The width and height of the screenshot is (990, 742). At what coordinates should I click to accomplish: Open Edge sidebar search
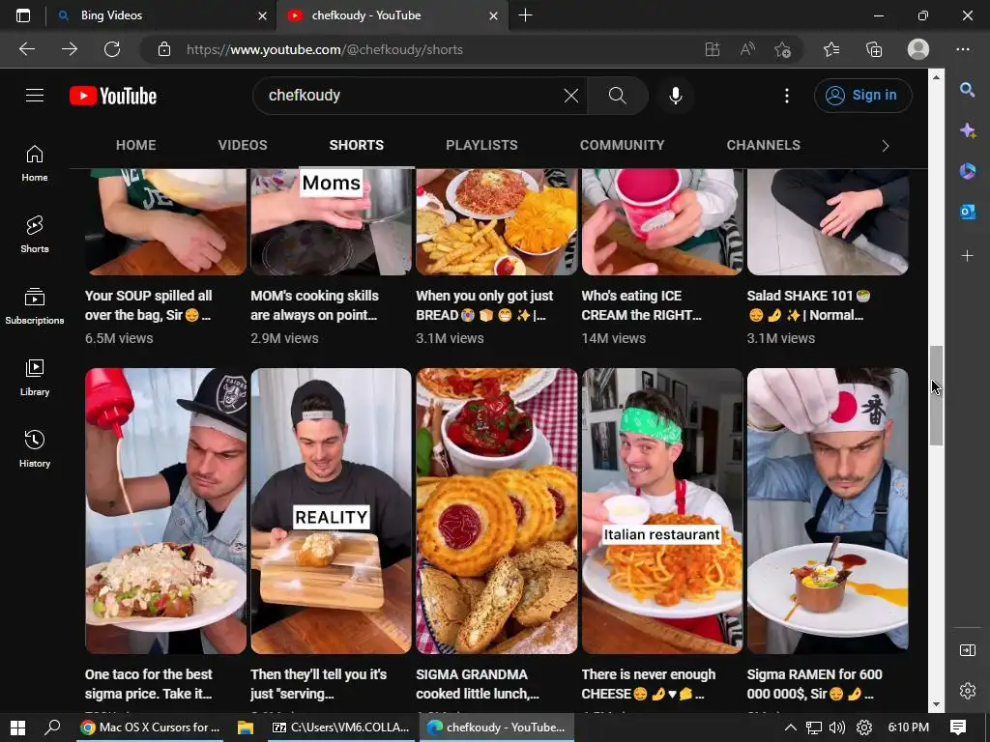pos(967,90)
